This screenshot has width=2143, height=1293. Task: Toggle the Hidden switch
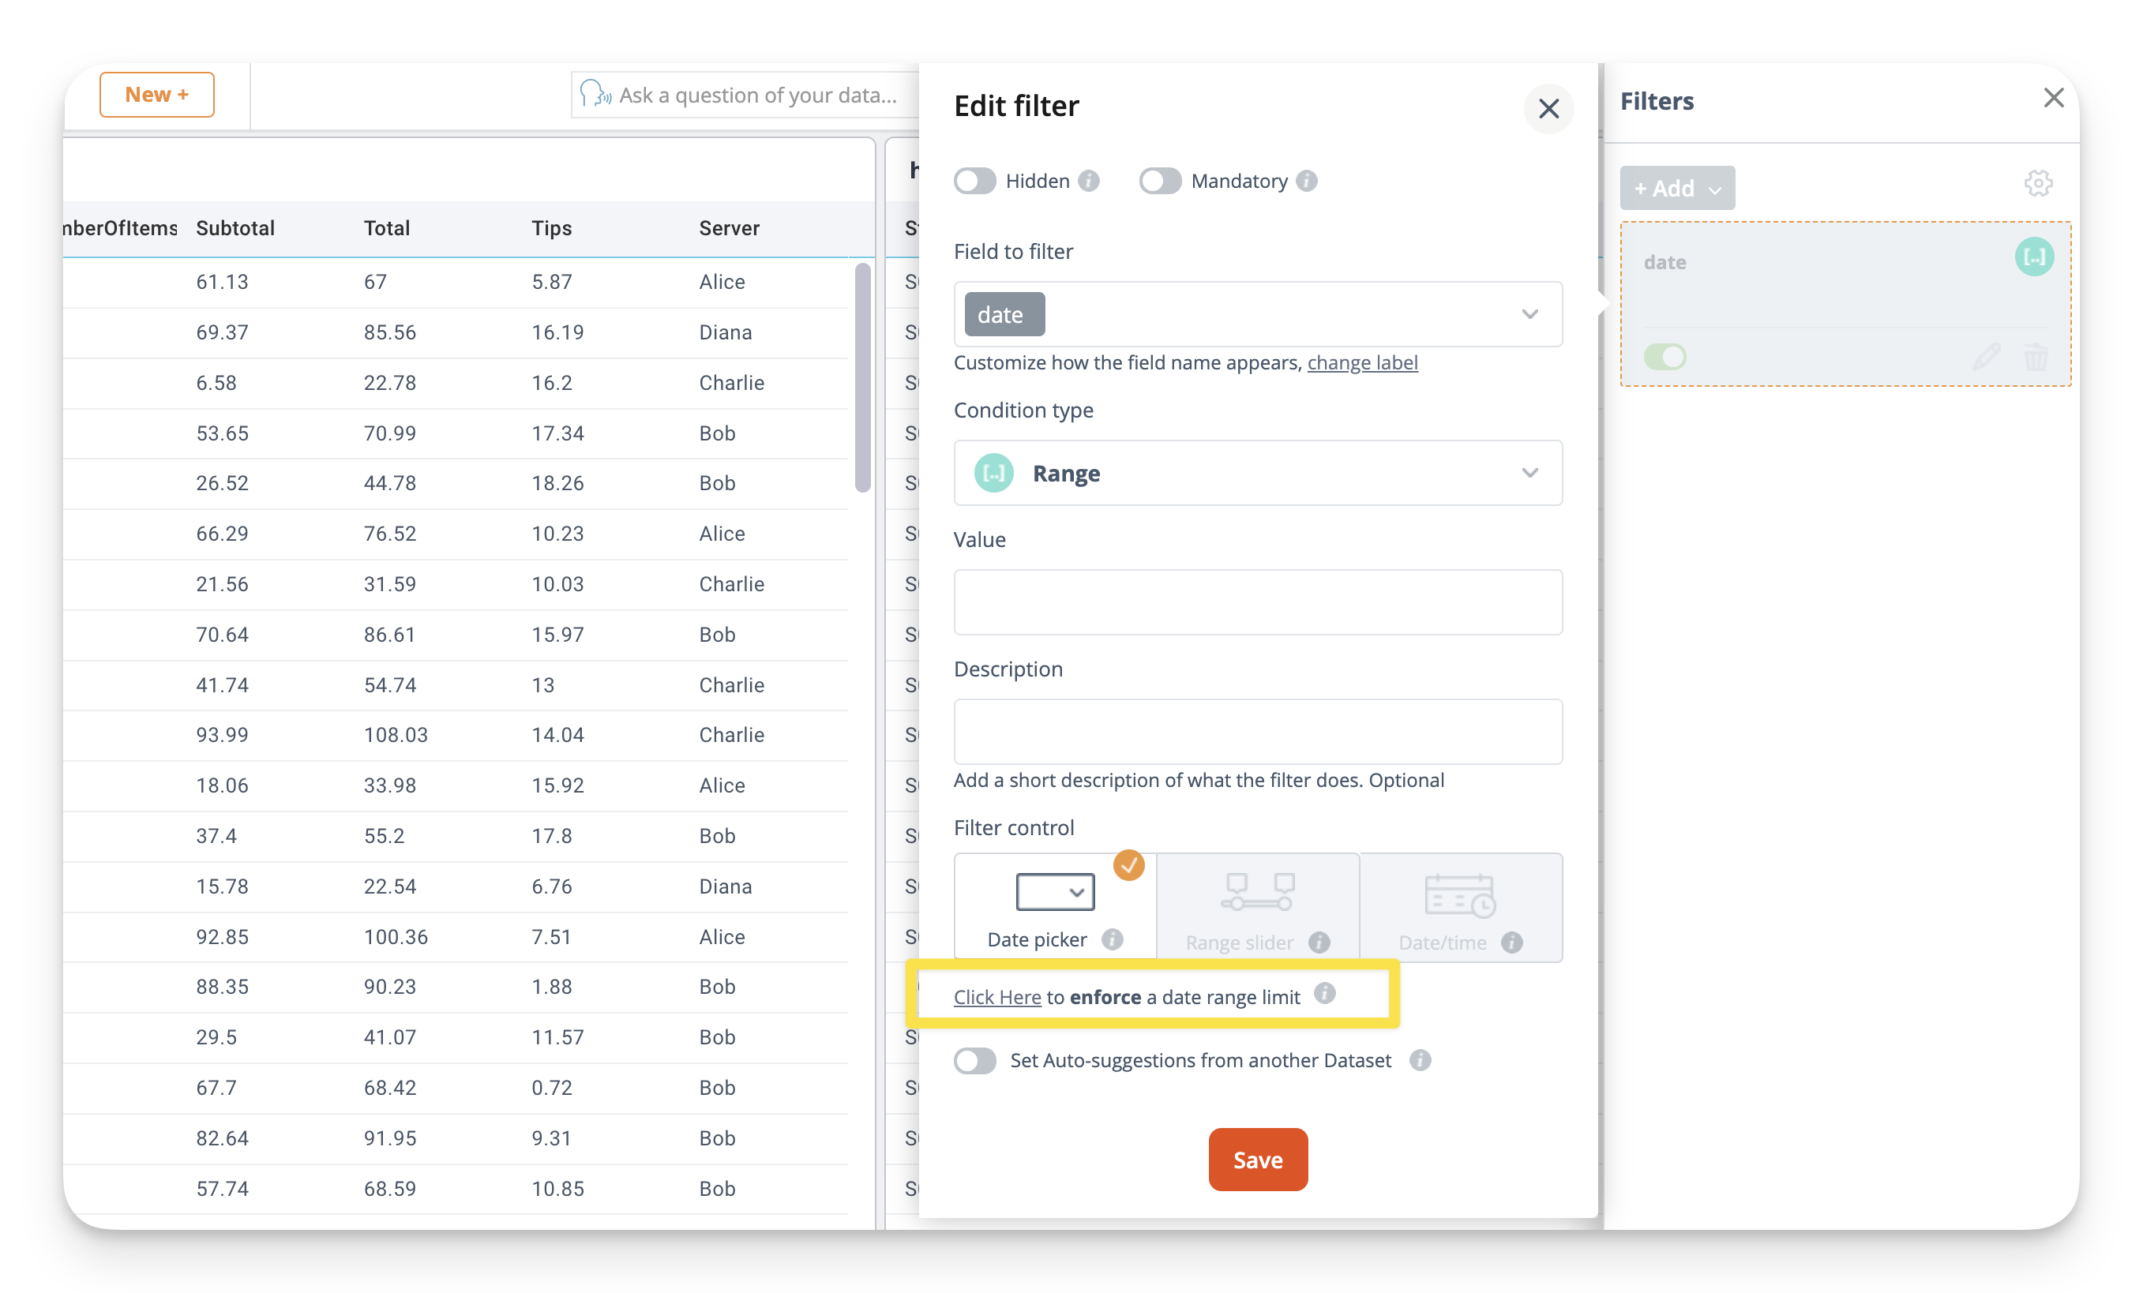coord(974,181)
